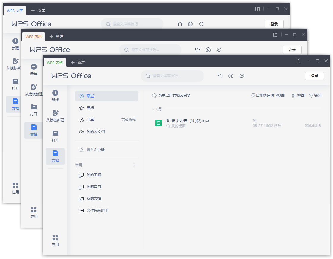Click layout switch icon in WPS 演示 title bar
333x259 pixels.
click(275, 35)
